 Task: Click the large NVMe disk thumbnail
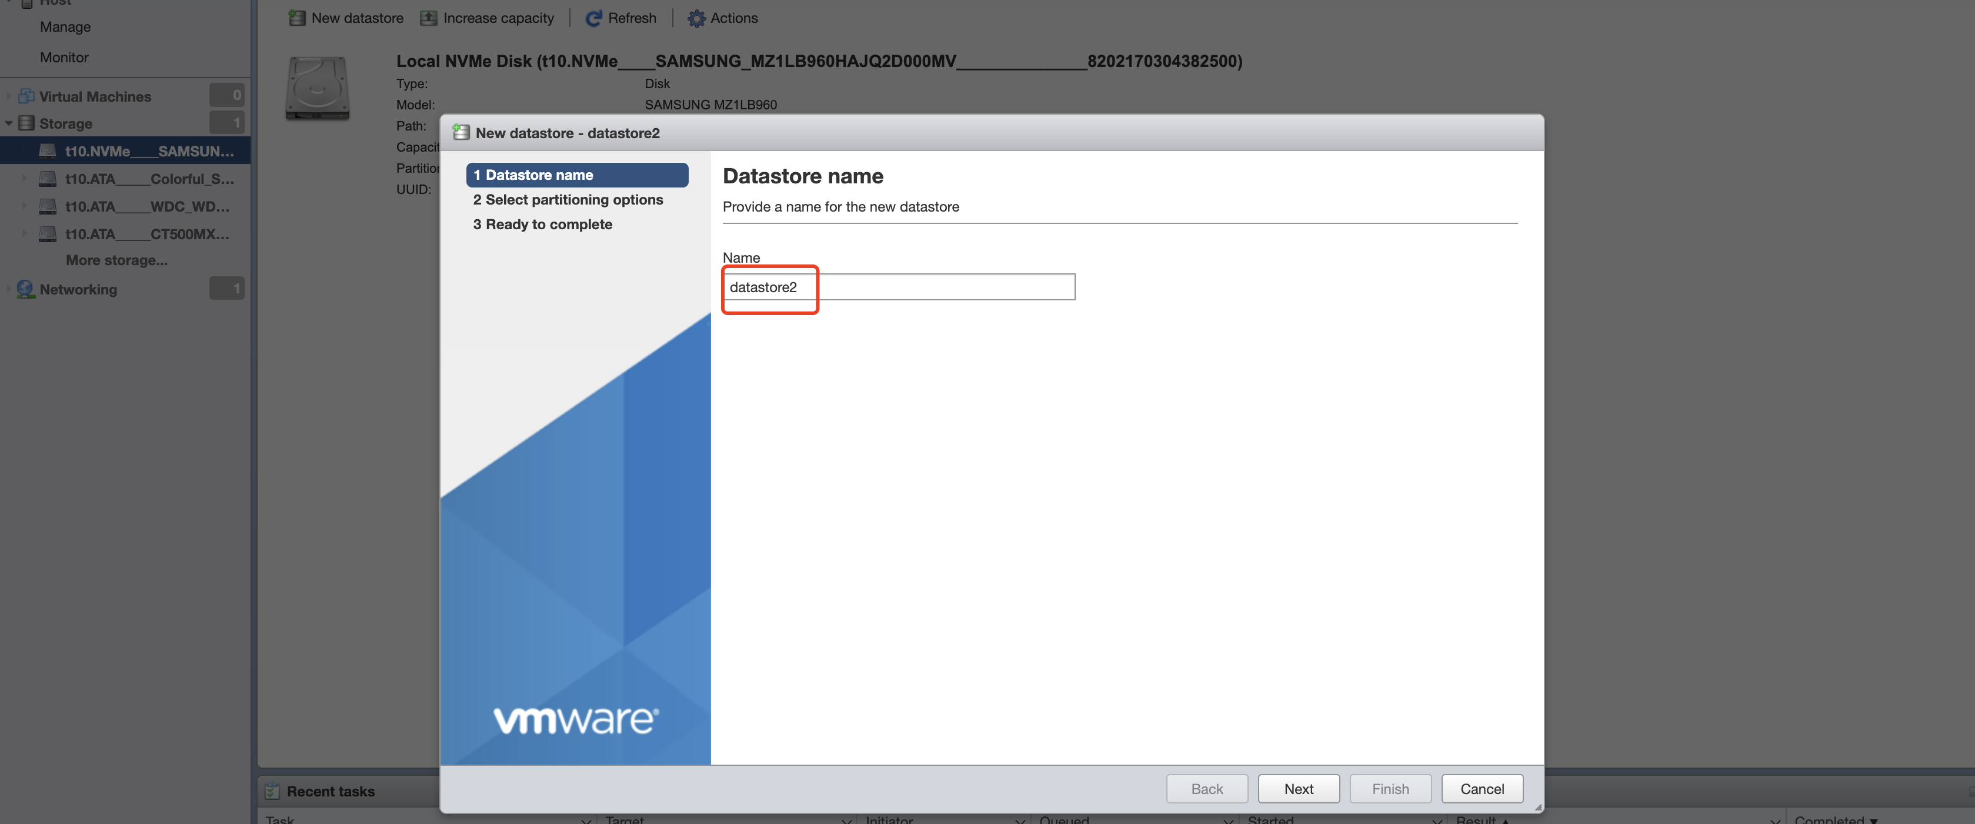click(318, 88)
